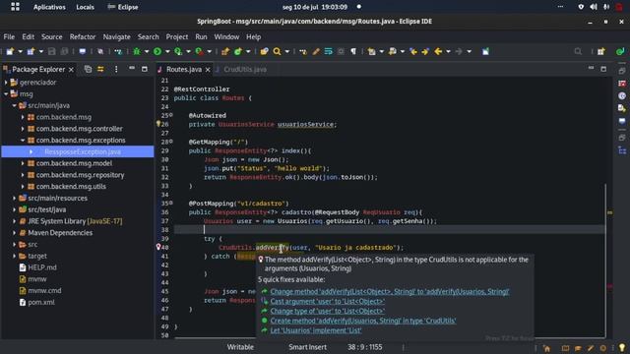Viewport: 630px width, 354px height.
Task: Minimize the Package Explorer panel
Action: click(132, 69)
